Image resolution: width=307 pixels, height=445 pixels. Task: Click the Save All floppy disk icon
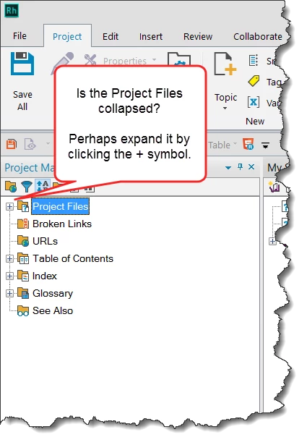[x=22, y=64]
